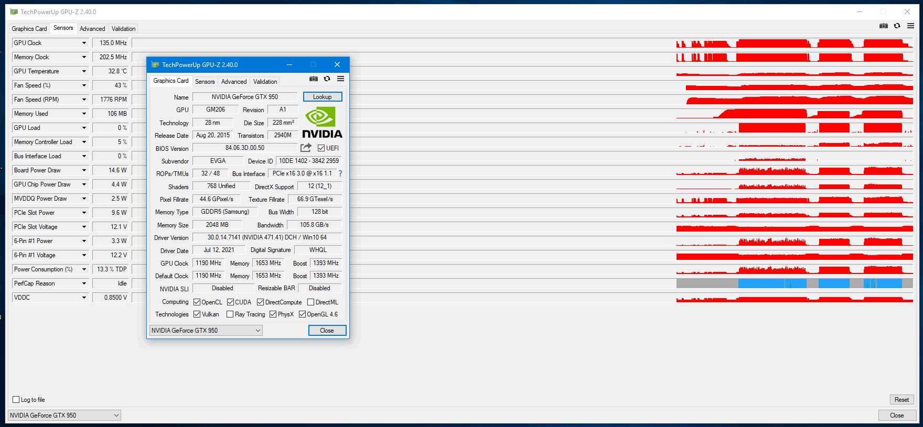Click the Lookup button
This screenshot has width=923, height=427.
click(323, 97)
